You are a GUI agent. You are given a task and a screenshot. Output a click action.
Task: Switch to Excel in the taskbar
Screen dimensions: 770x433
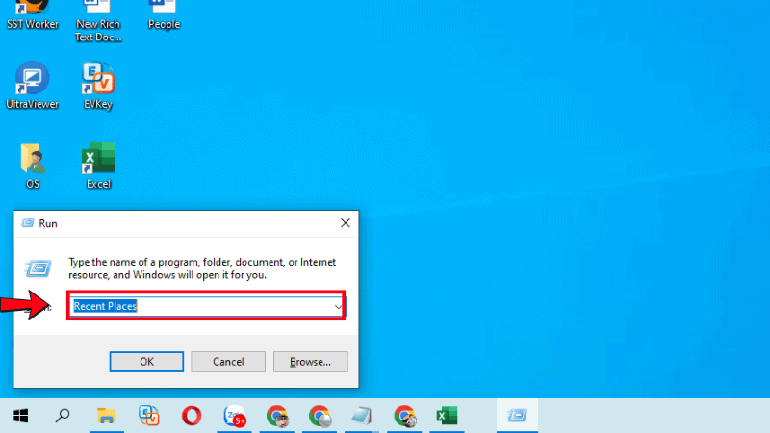click(446, 416)
